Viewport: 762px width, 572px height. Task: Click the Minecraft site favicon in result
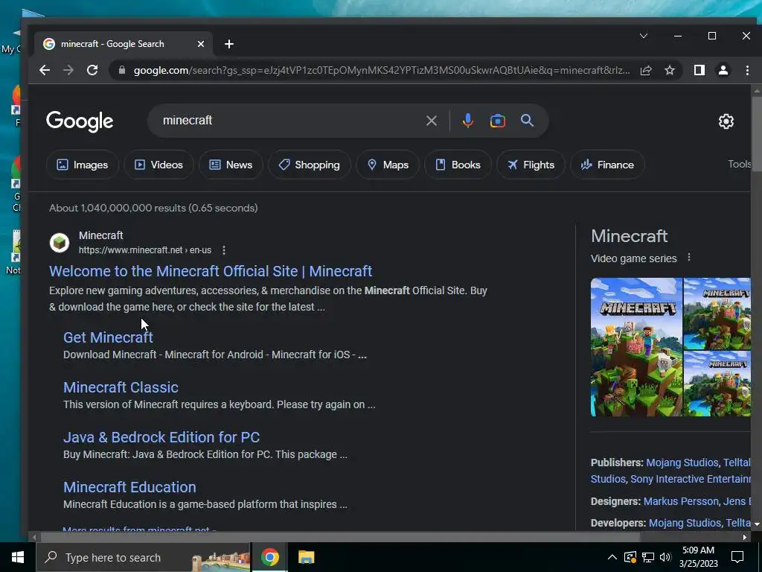60,242
